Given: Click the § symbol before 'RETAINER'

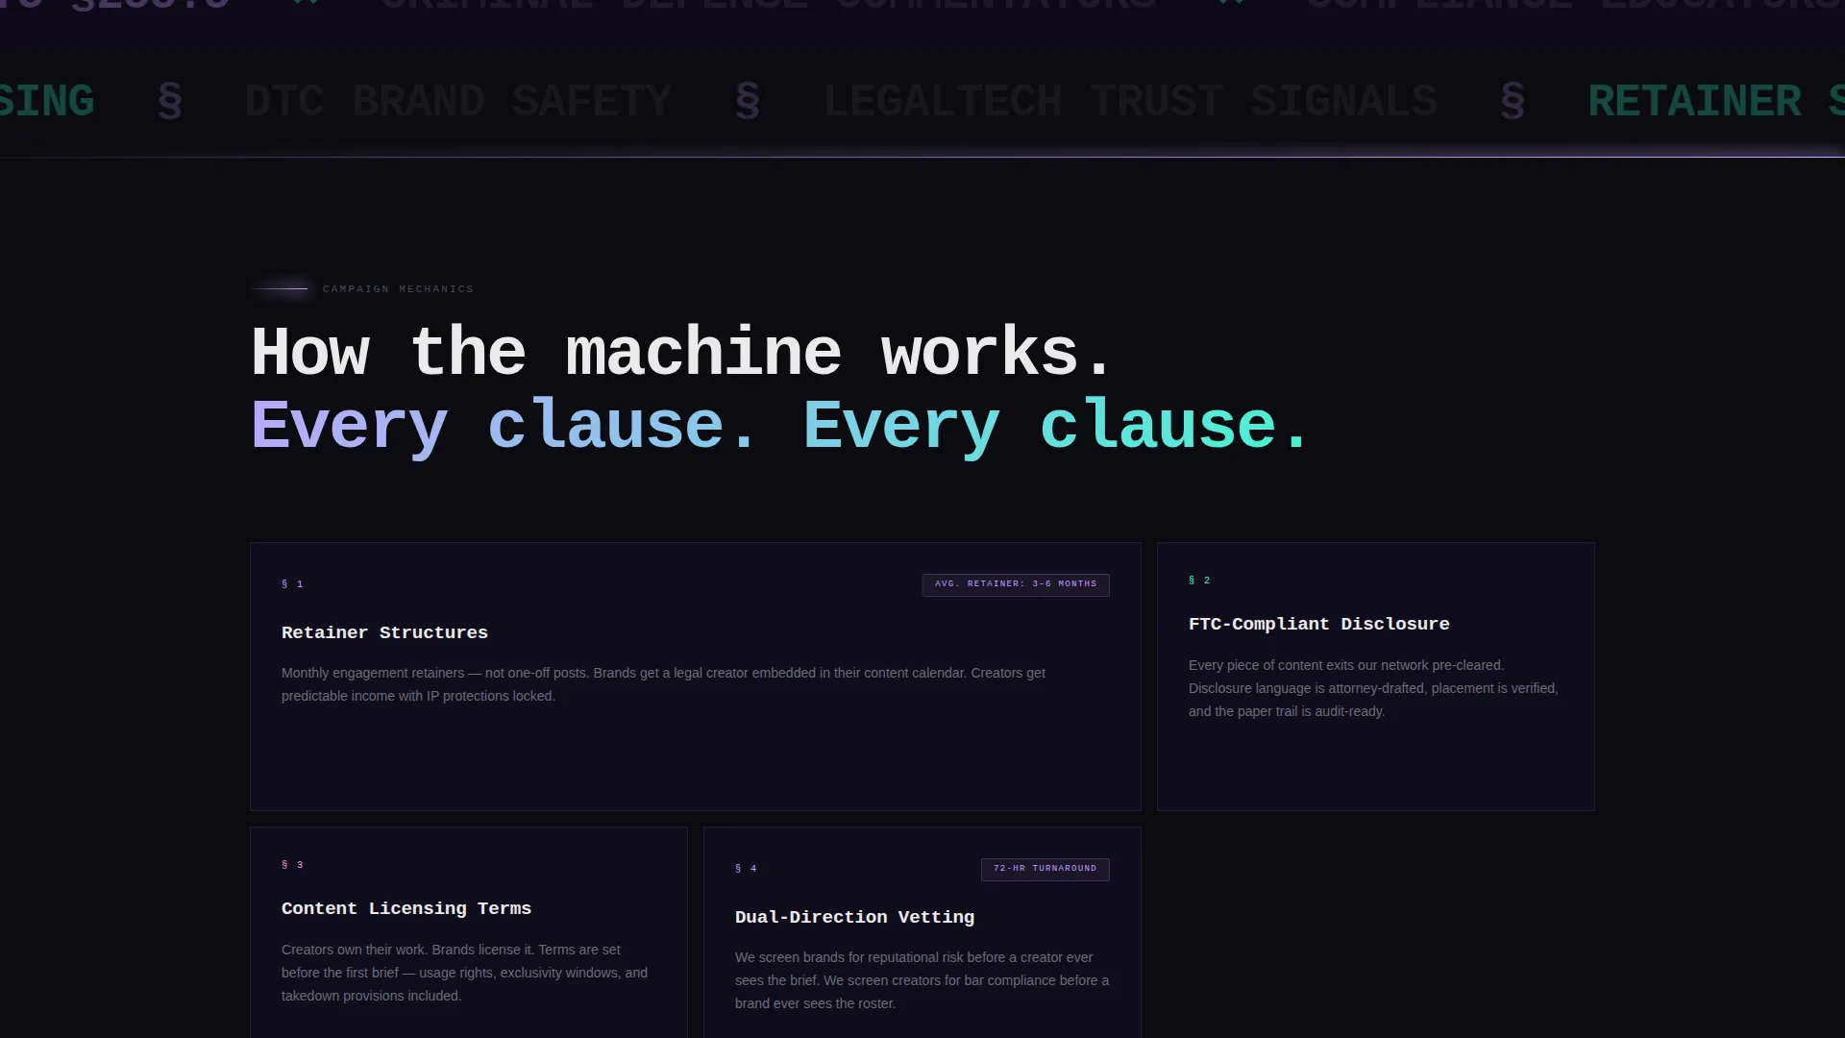Looking at the screenshot, I should [1513, 101].
